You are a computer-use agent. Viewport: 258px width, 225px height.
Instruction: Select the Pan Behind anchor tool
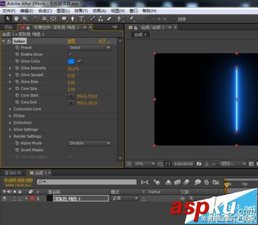coord(54,19)
